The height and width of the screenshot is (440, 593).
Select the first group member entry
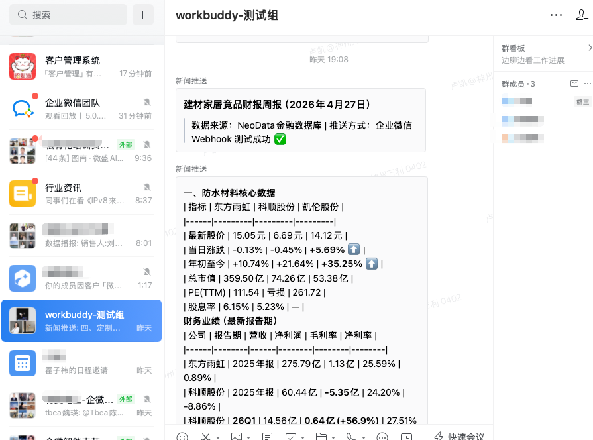tap(517, 101)
